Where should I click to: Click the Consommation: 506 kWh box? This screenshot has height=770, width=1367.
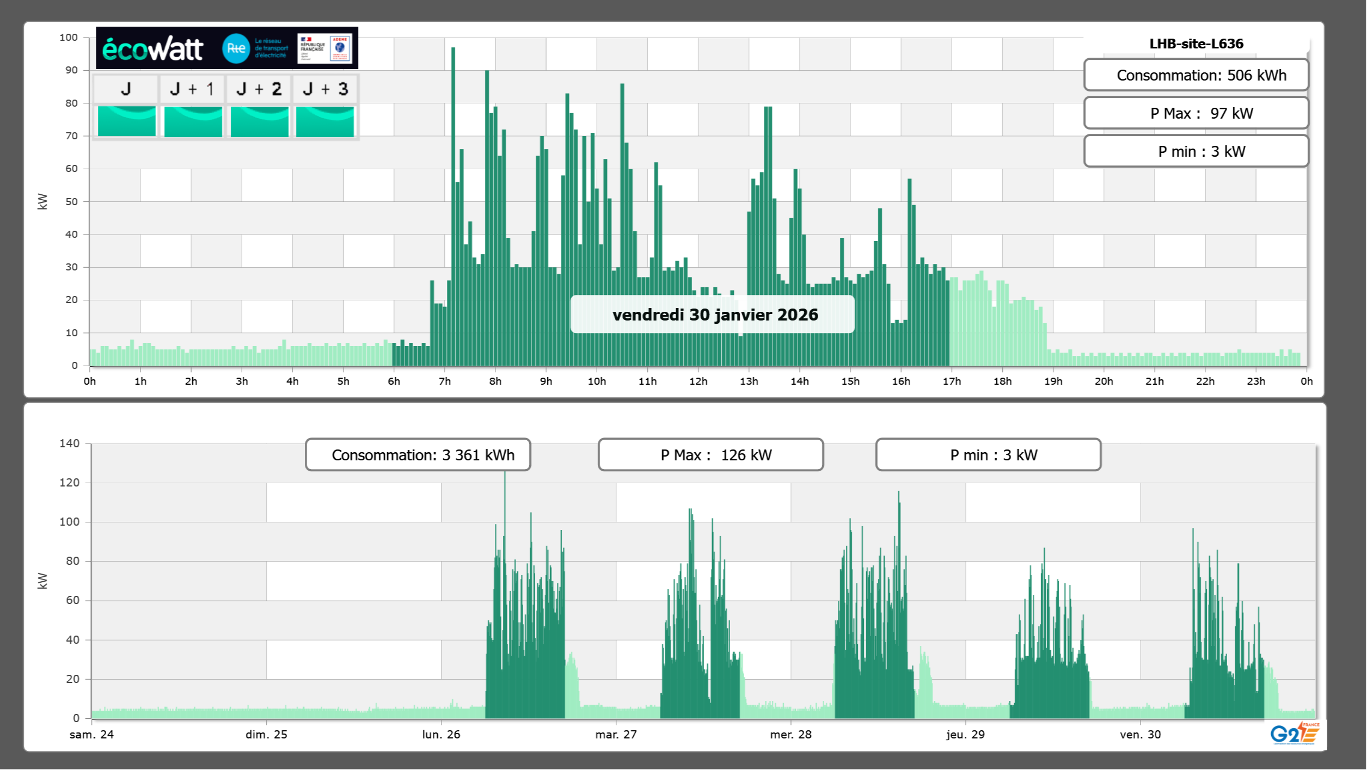click(x=1196, y=75)
